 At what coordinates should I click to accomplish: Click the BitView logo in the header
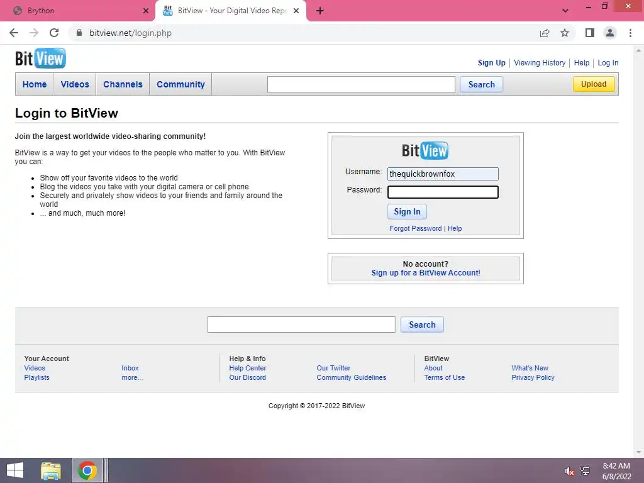tap(40, 58)
